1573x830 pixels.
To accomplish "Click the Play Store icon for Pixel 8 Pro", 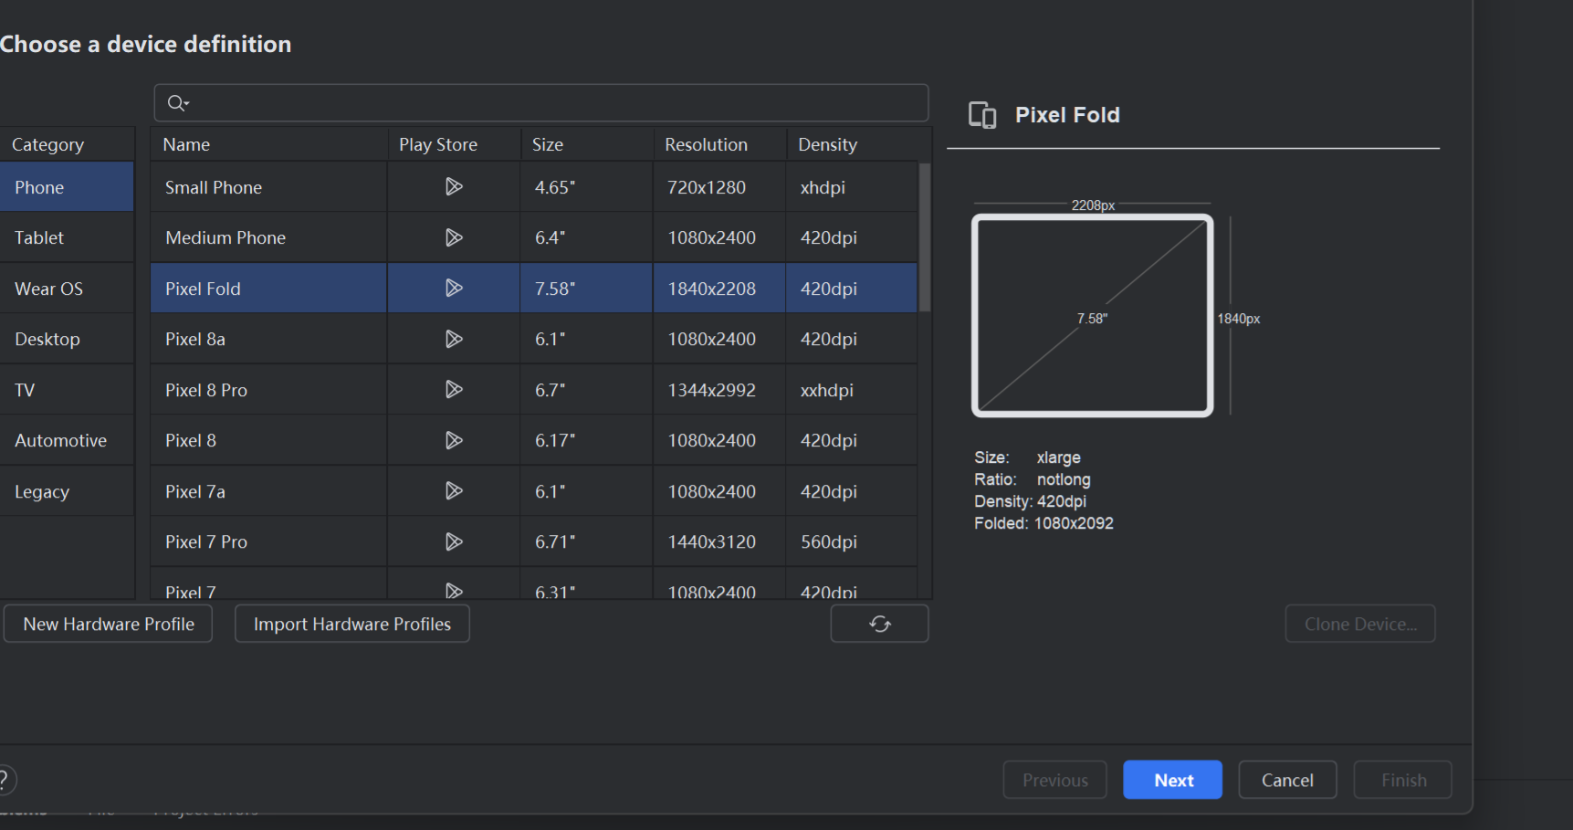I will click(454, 390).
